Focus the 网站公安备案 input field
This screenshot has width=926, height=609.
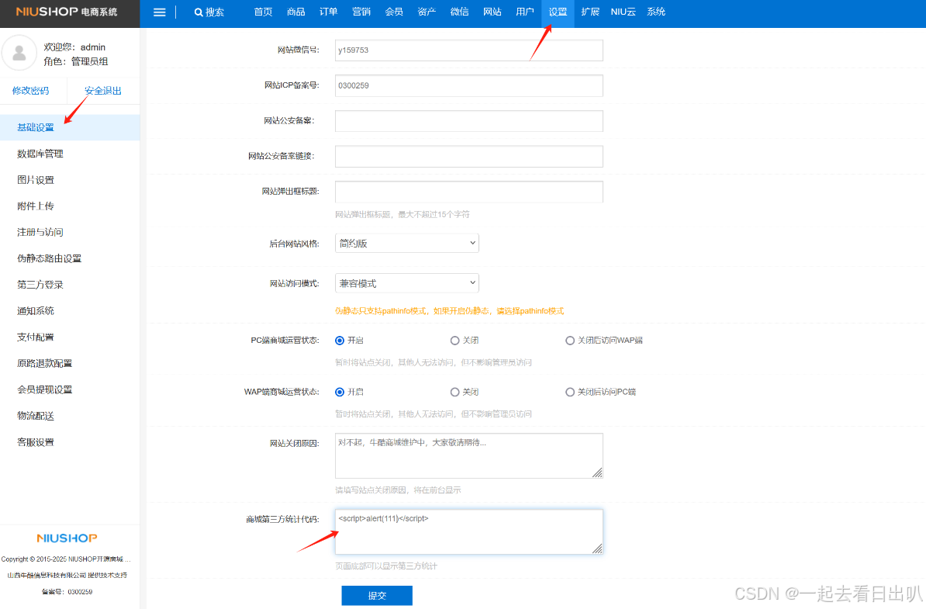click(469, 121)
